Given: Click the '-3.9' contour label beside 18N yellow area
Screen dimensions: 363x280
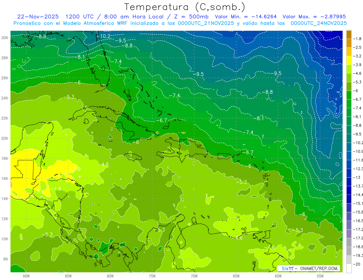Looking at the screenshot, I should point(75,169).
